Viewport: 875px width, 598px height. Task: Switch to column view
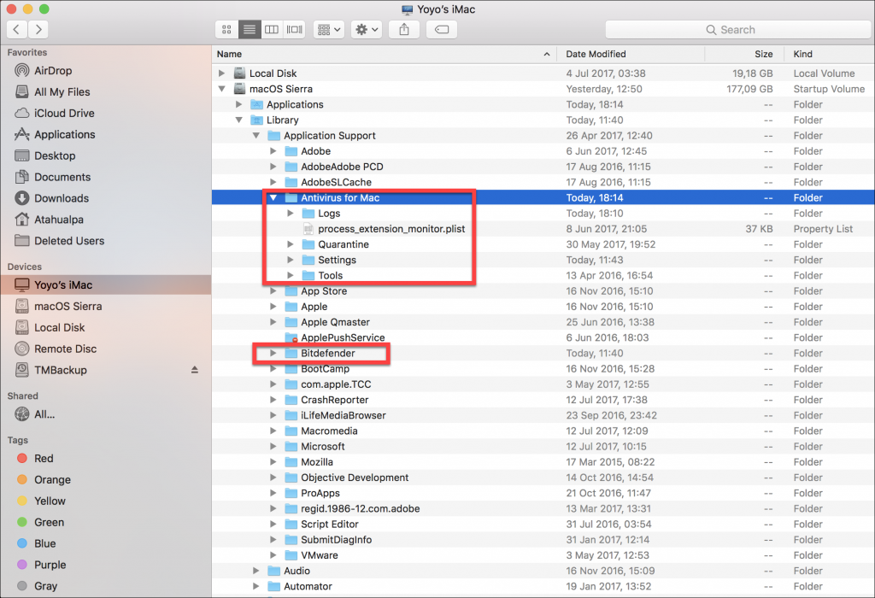272,30
